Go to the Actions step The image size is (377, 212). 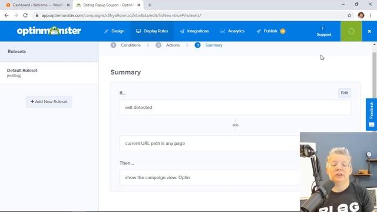[x=167, y=45]
